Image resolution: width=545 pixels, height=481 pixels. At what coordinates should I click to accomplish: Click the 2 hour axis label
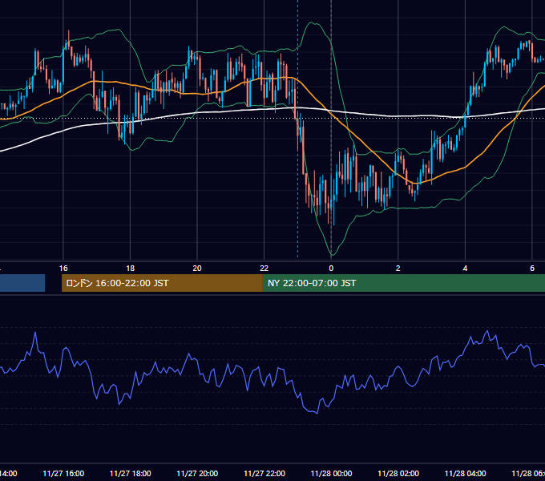[398, 269]
